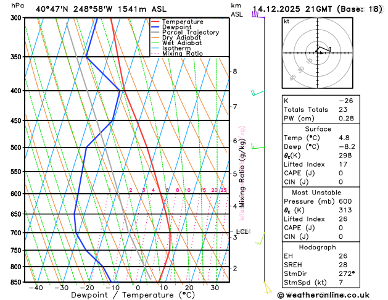Click the 'kt' unit label in hodograph
Screen dimensions: 388x300
pos(287,22)
